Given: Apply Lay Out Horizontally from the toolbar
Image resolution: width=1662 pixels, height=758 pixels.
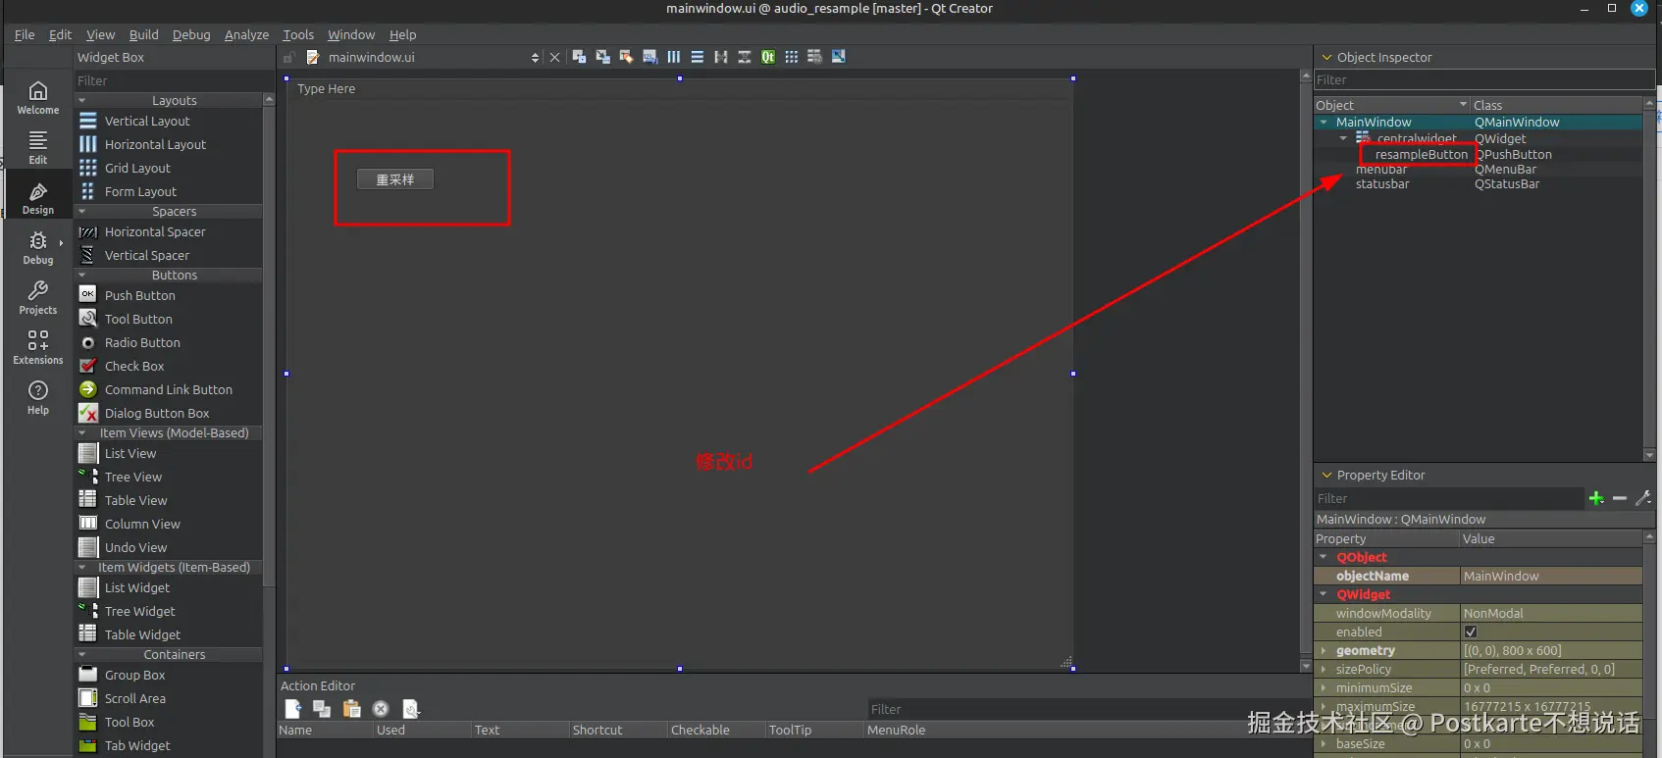Looking at the screenshot, I should point(673,57).
